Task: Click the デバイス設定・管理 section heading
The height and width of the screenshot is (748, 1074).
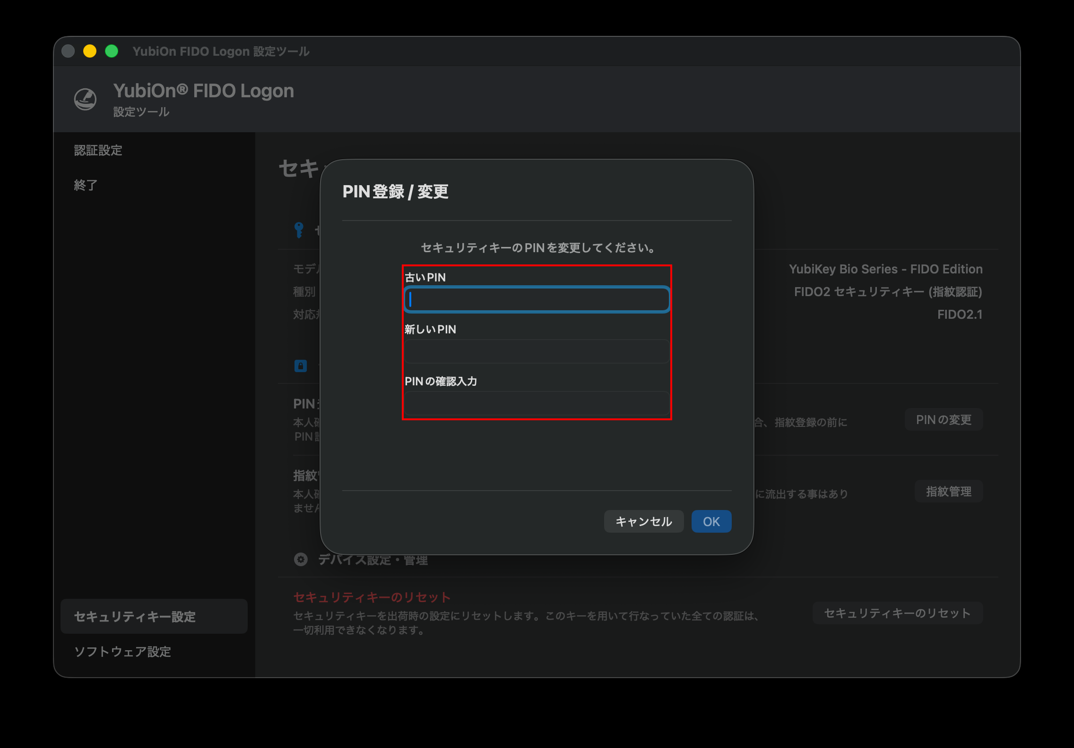Action: point(373,560)
